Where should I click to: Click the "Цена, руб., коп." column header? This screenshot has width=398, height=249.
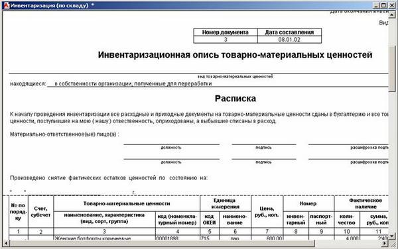(x=267, y=211)
